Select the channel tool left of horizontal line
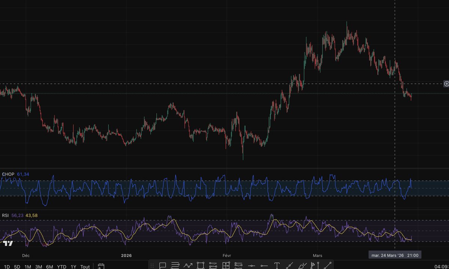 pos(238,266)
